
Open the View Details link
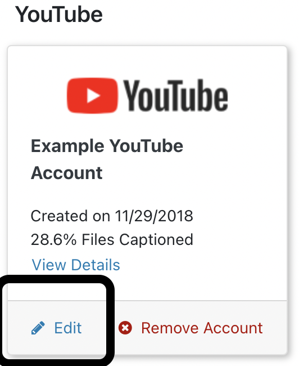(x=76, y=265)
